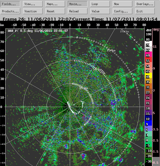Click the dBZ color scale header
This screenshot has width=160, height=166.
click(149, 30)
